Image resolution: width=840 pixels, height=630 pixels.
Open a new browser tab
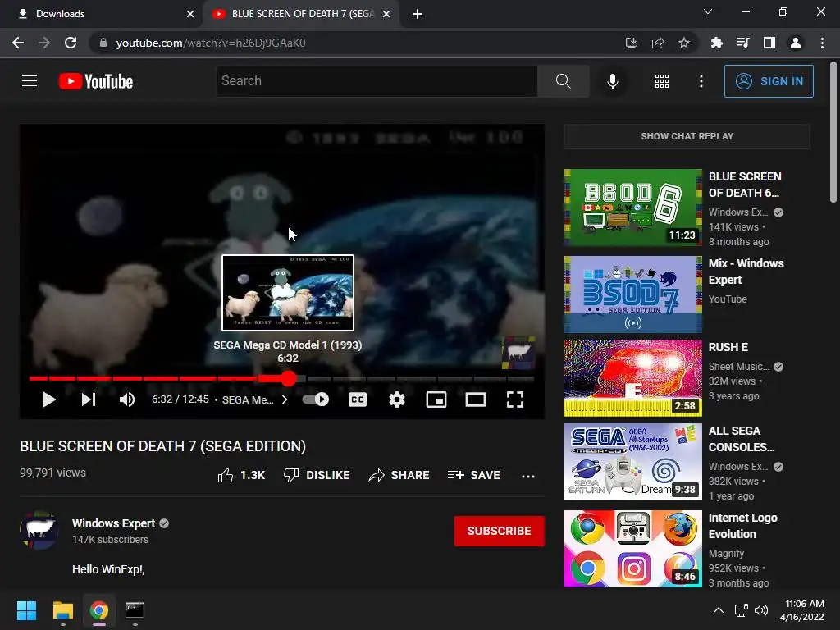tap(418, 15)
